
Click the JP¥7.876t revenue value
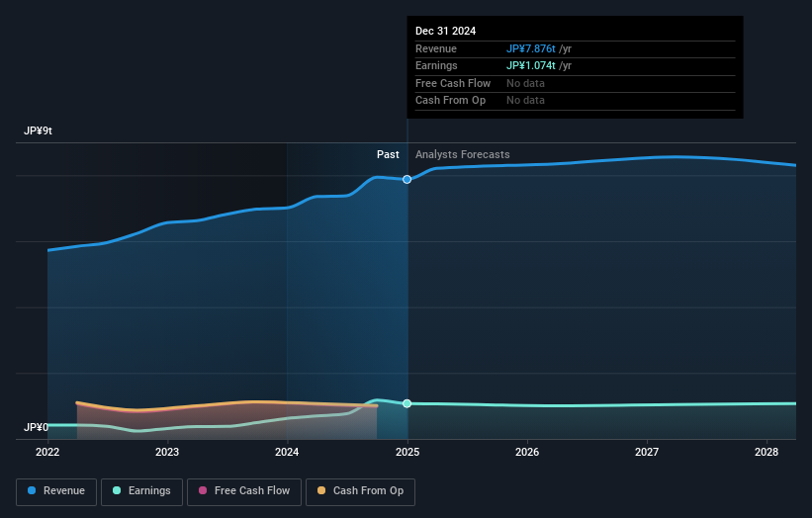click(x=531, y=48)
